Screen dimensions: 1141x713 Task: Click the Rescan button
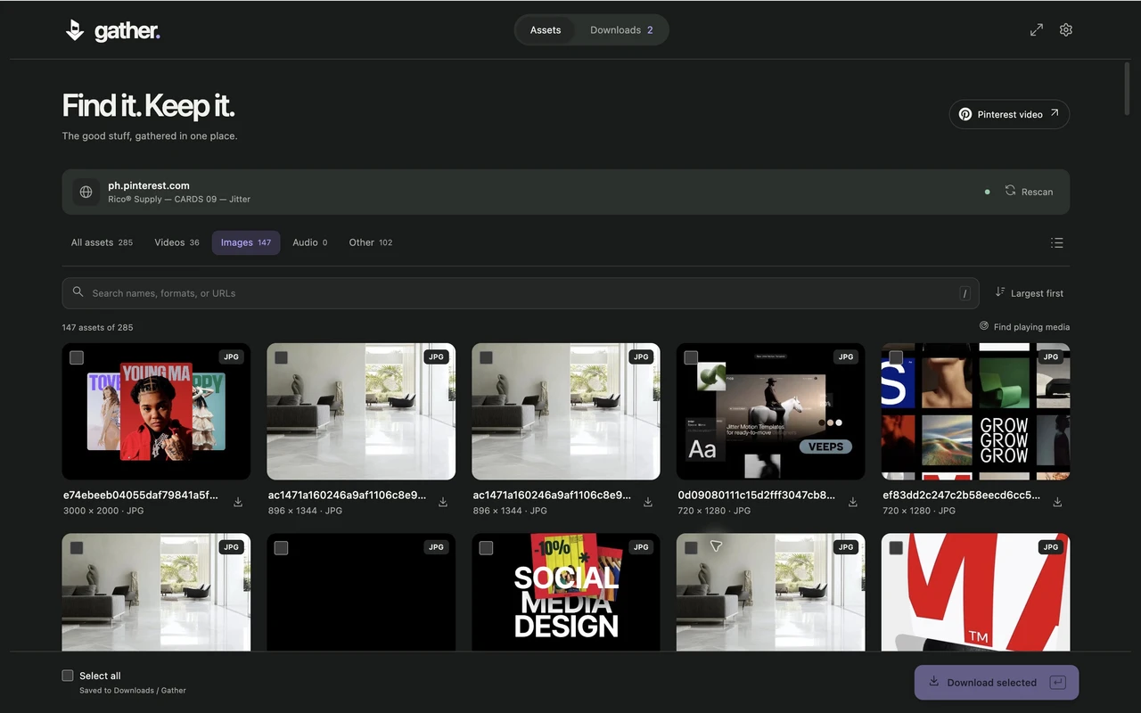click(1029, 192)
